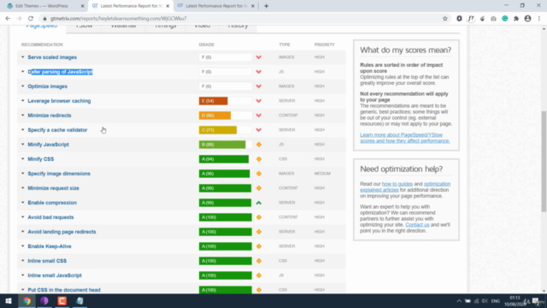
Task: Click the red arrow in the Defer parsing of JavaScript row
Action: pos(258,72)
